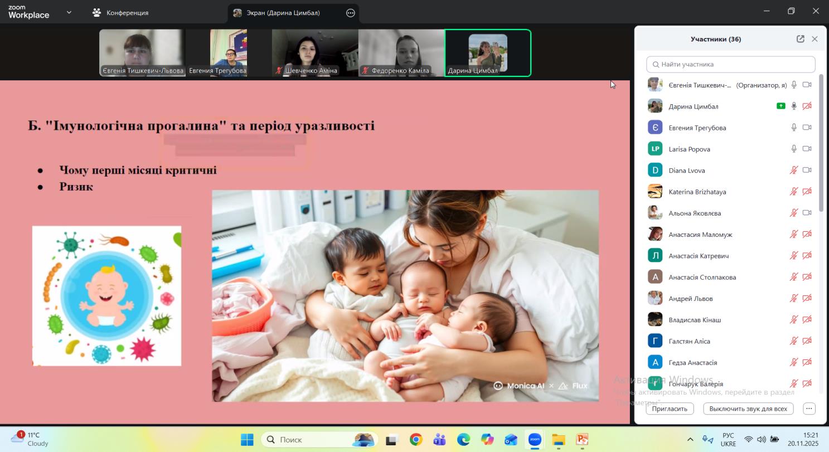The height and width of the screenshot is (452, 829).
Task: Select the Экран (Дарина Цимбал) tab
Action: click(284, 13)
